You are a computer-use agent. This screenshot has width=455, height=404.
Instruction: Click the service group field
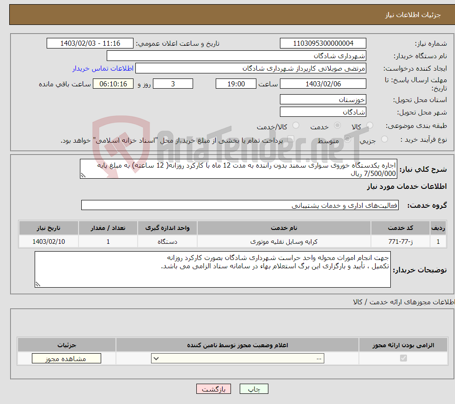[240, 205]
